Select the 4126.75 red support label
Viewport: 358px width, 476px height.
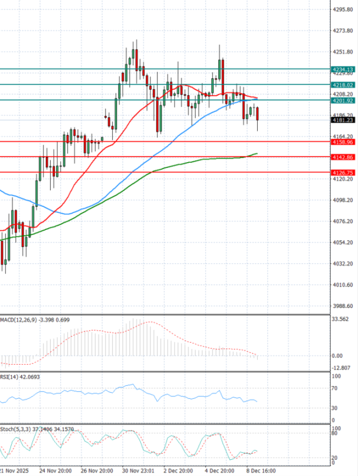342,172
